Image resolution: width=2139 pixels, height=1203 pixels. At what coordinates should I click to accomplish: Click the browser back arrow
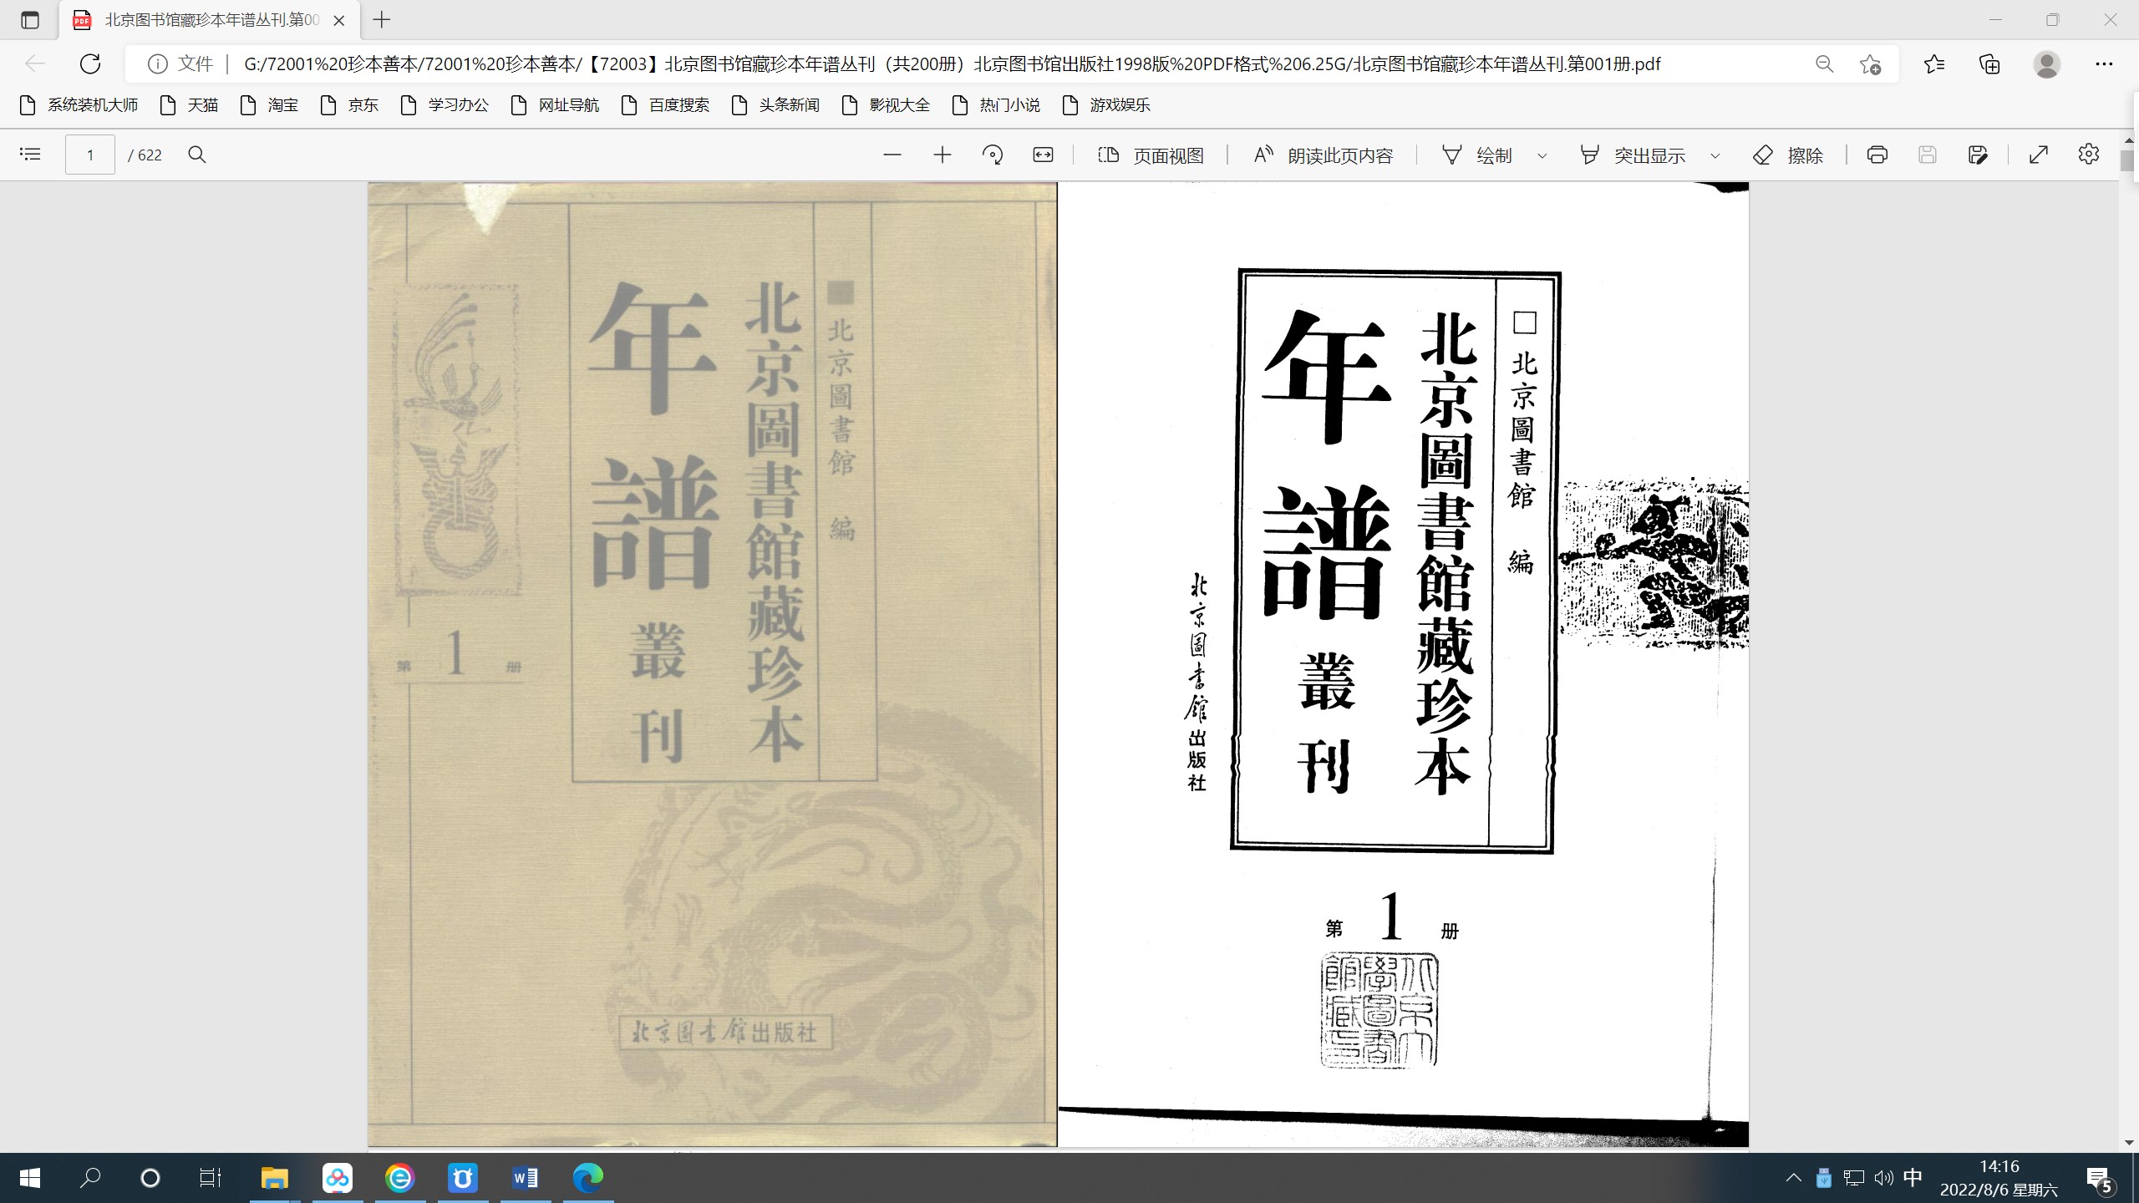[34, 63]
